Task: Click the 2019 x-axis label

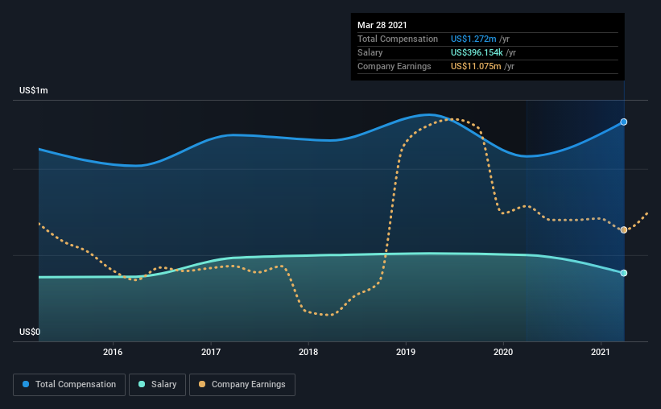Action: [406, 352]
